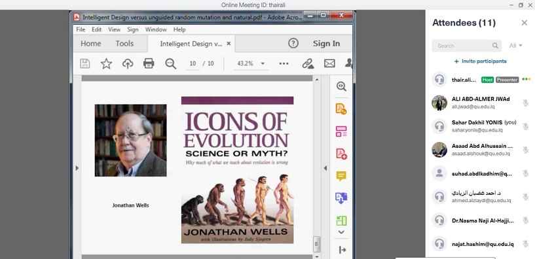This screenshot has width=535, height=259.
Task: Open the Help menu
Action: 179,29
